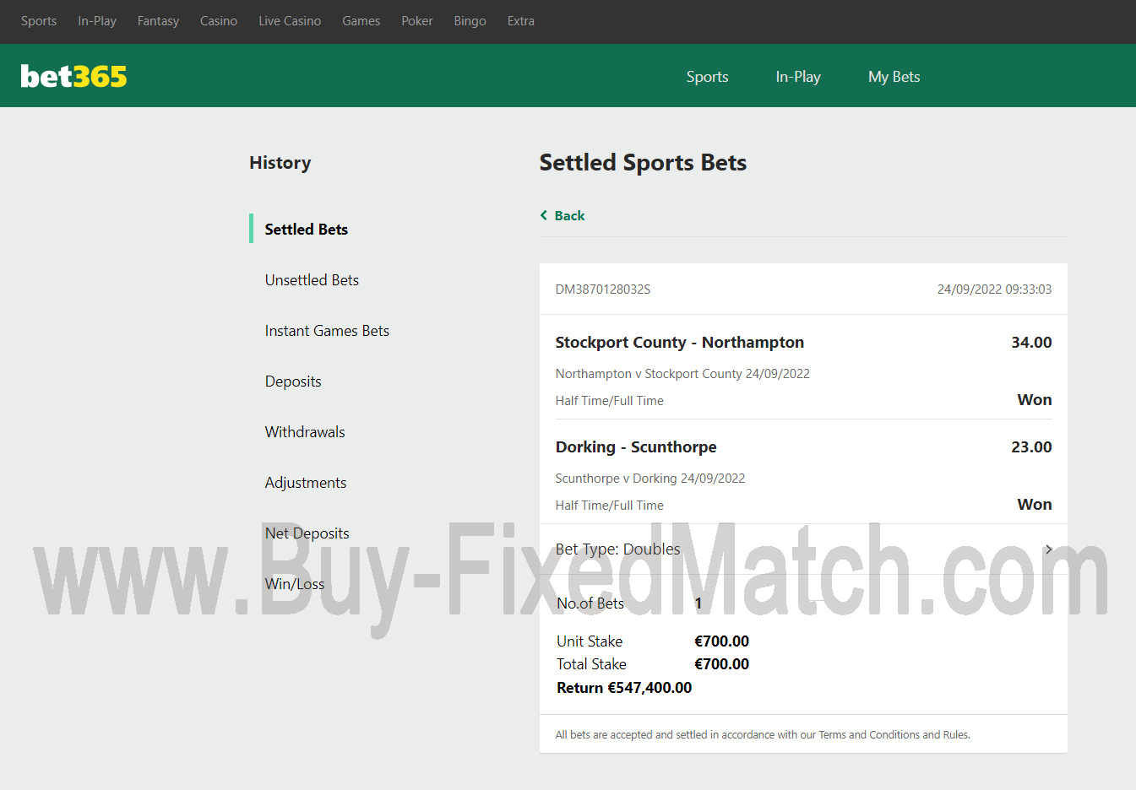This screenshot has height=790, width=1136.
Task: View Deposits history
Action: (293, 381)
